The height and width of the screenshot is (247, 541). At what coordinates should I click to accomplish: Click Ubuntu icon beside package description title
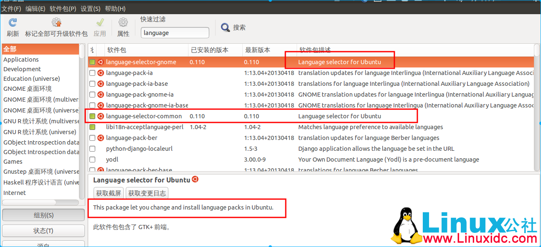click(x=195, y=180)
